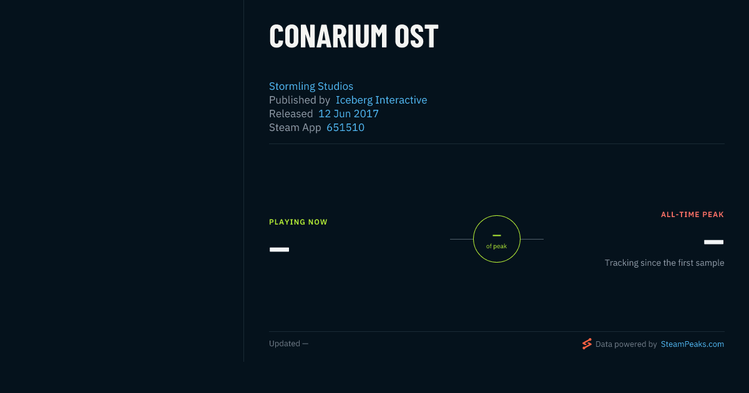Select the 12 Jun 2017 release date

coord(348,114)
